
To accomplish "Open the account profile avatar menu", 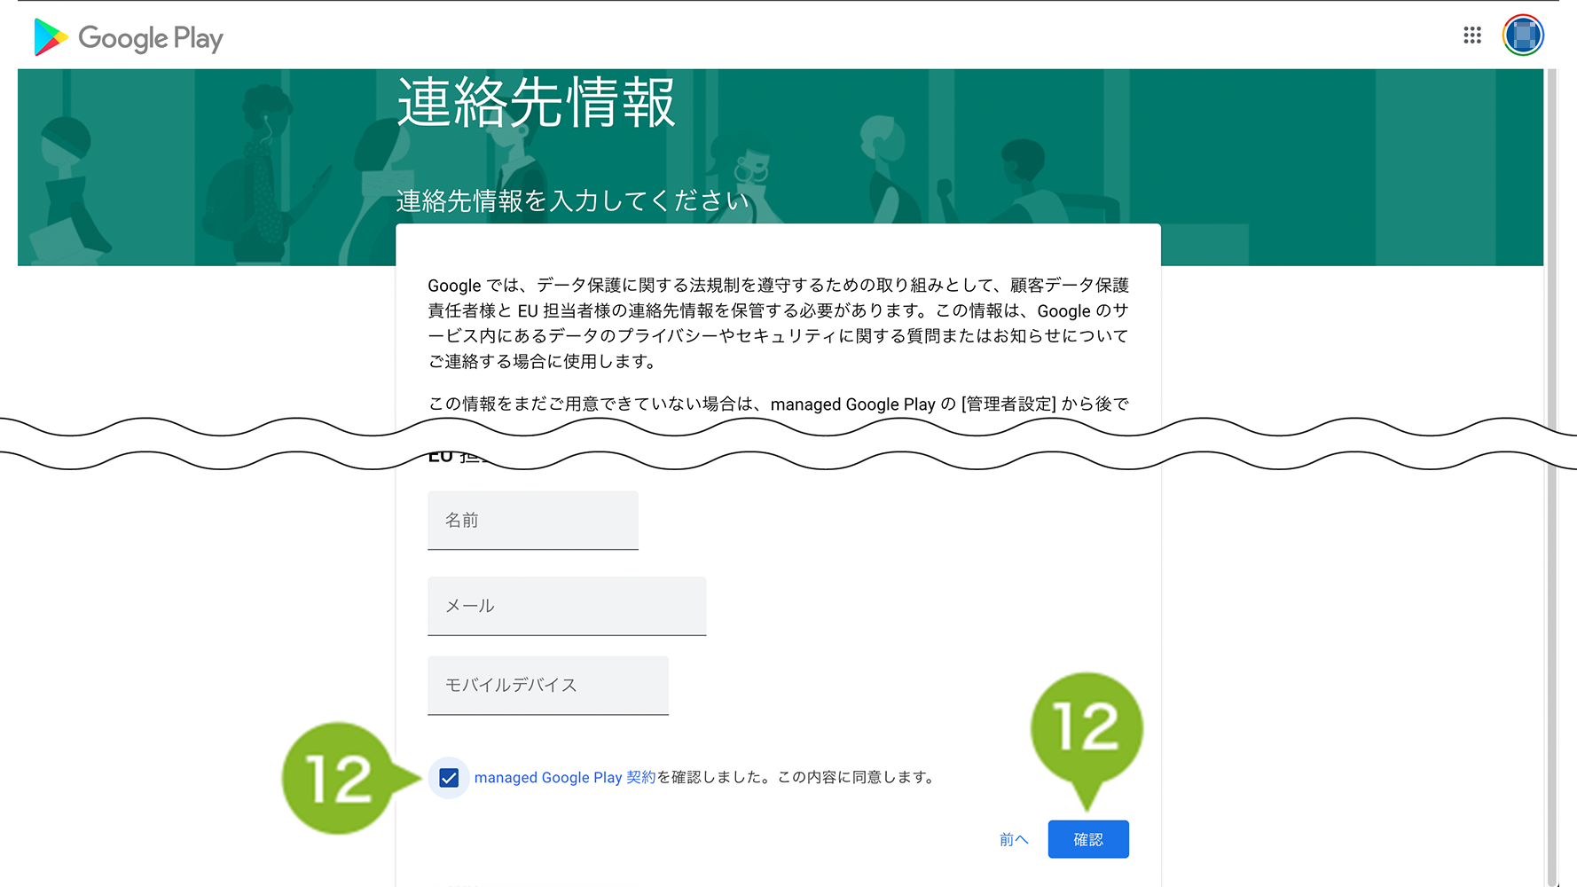I will pos(1523,35).
